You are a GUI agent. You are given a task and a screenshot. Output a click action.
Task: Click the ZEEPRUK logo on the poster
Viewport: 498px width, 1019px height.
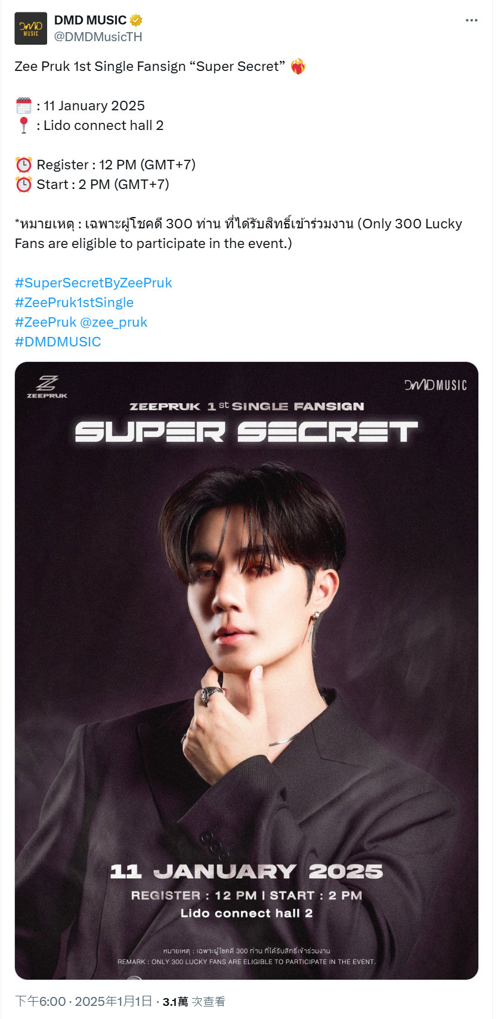point(47,386)
